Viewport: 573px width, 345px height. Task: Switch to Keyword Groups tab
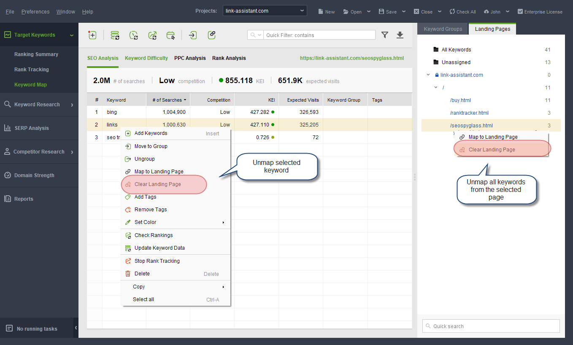coord(443,29)
